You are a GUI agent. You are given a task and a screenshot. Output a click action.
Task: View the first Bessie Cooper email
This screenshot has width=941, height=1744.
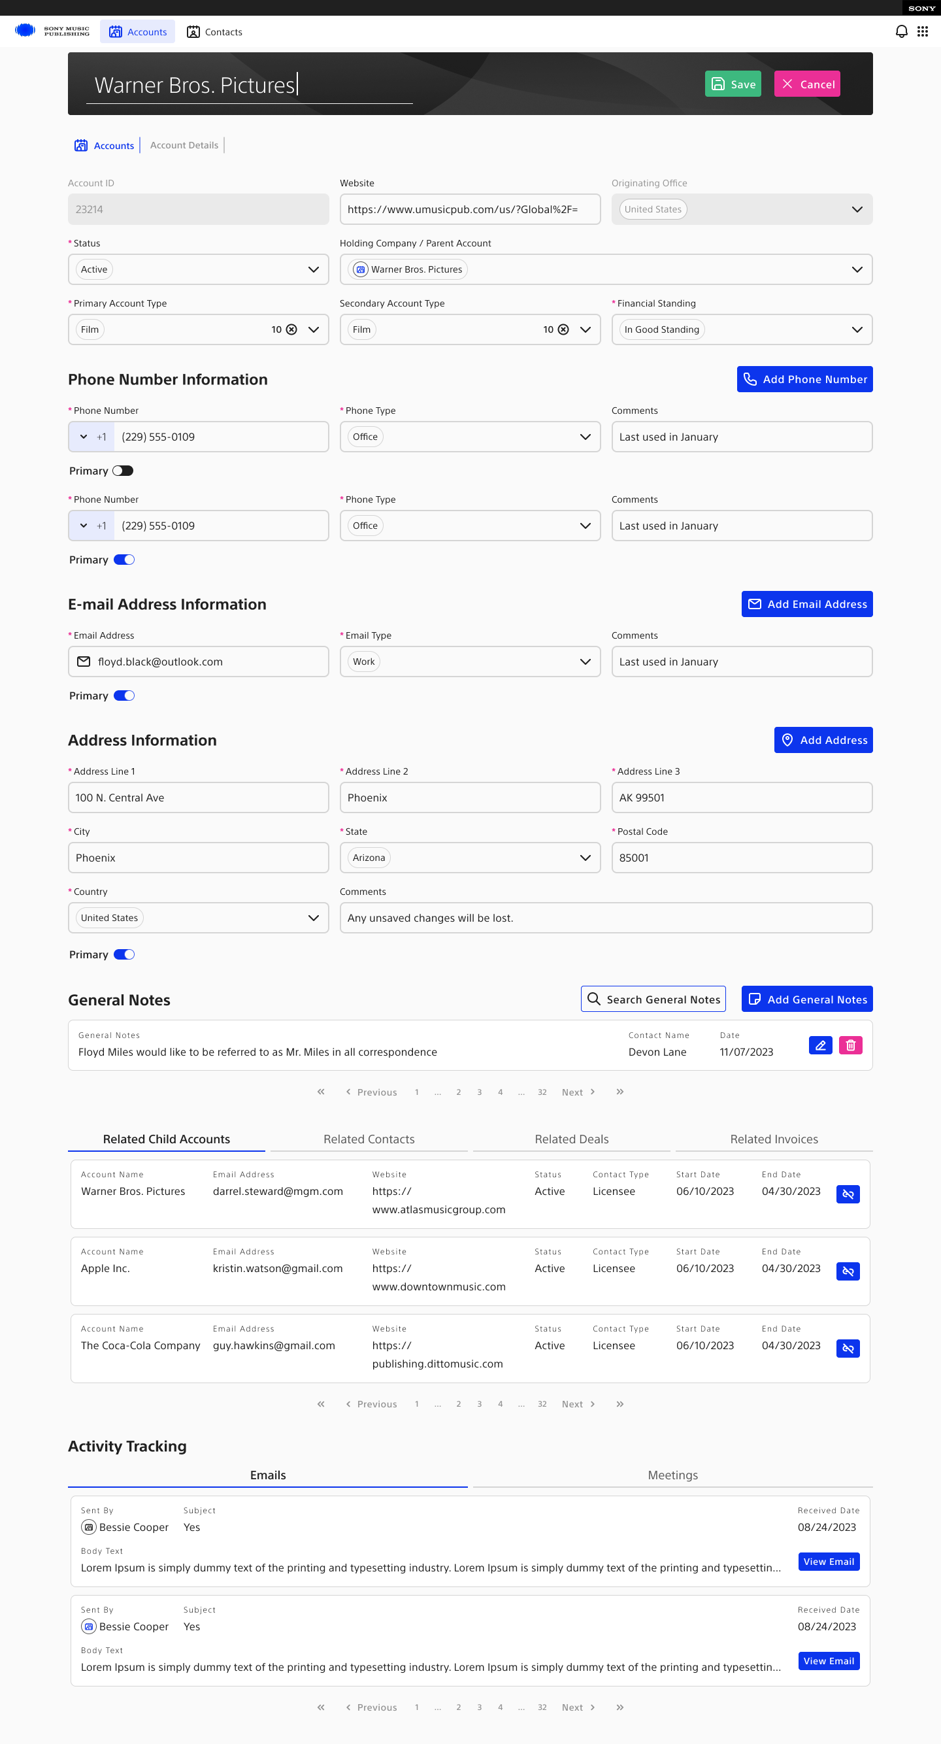tap(829, 1561)
